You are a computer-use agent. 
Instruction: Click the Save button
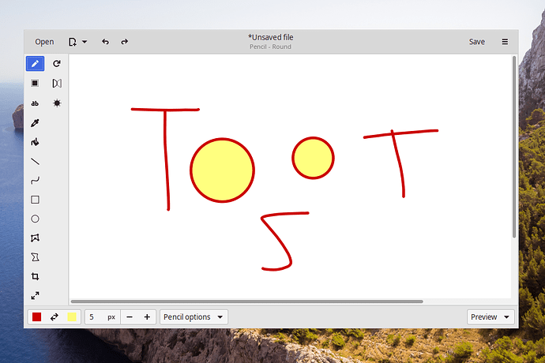pos(477,42)
